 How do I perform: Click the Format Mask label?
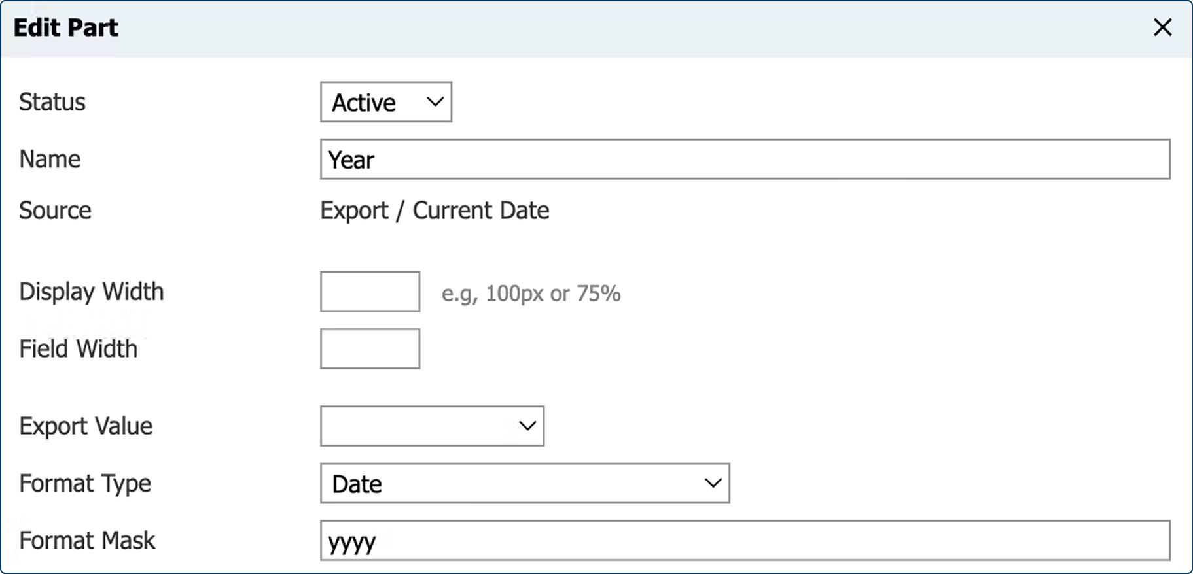click(x=87, y=541)
